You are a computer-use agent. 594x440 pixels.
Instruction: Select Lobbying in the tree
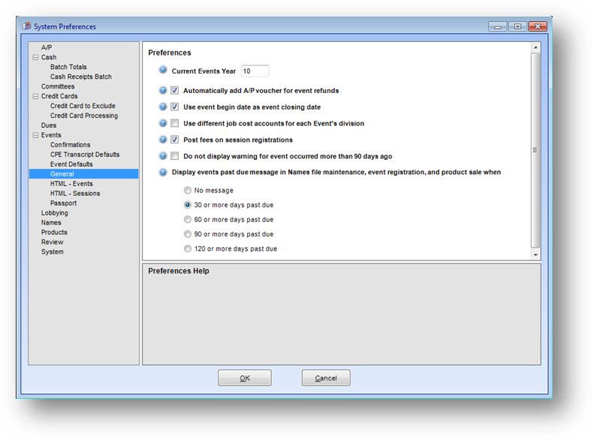[55, 212]
